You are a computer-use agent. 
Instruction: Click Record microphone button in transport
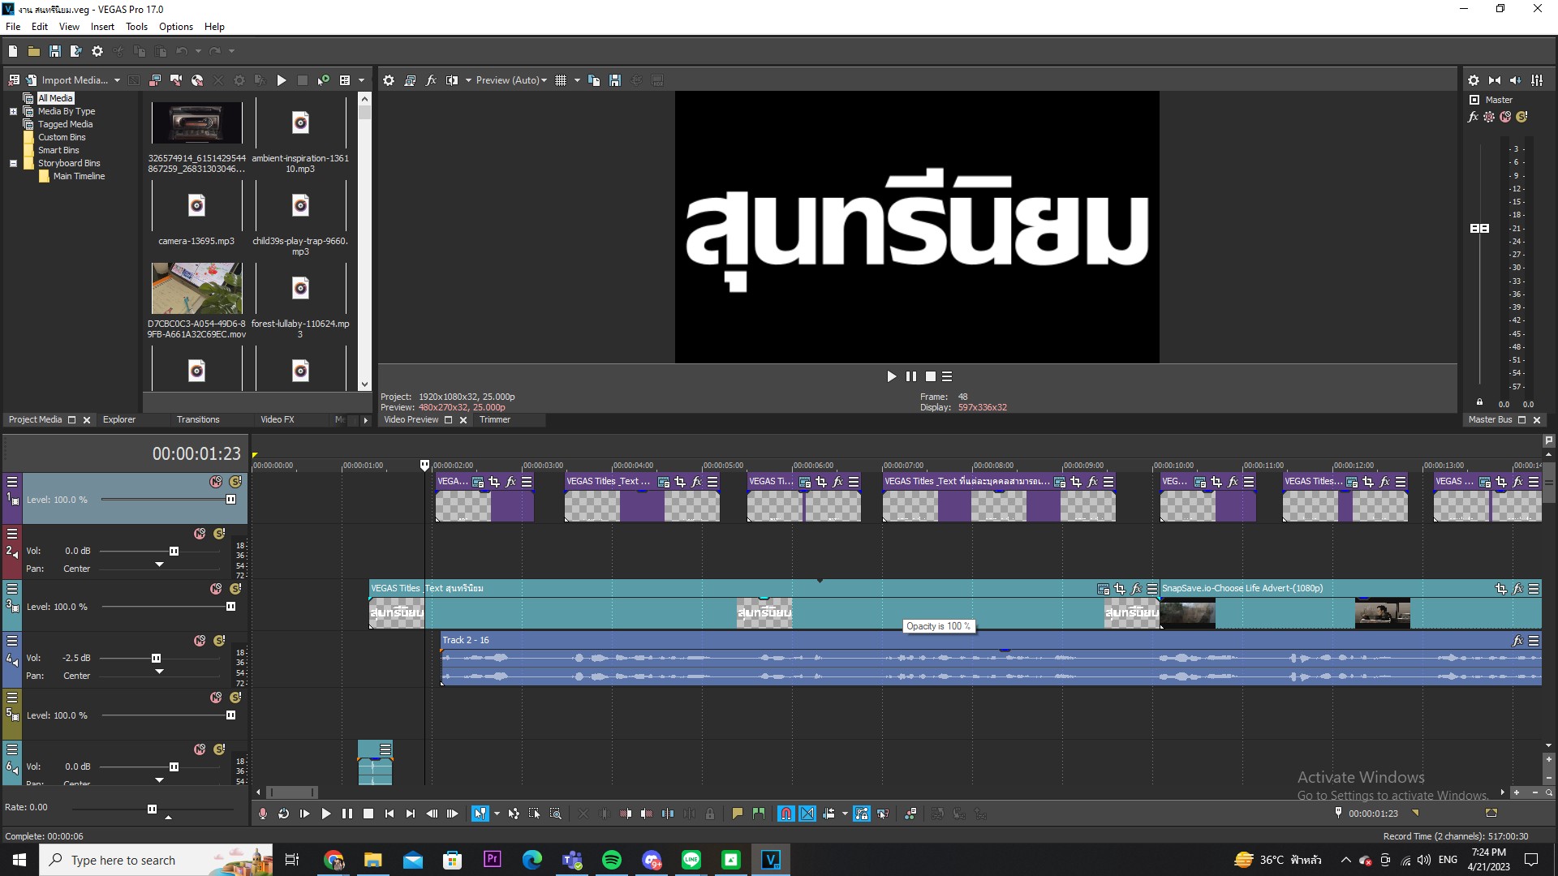coord(262,814)
